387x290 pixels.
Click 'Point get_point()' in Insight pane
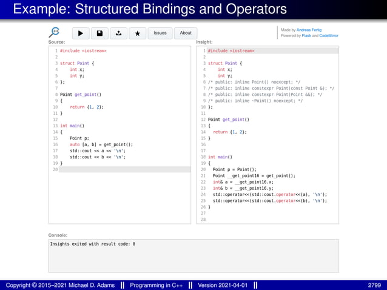[229, 120]
